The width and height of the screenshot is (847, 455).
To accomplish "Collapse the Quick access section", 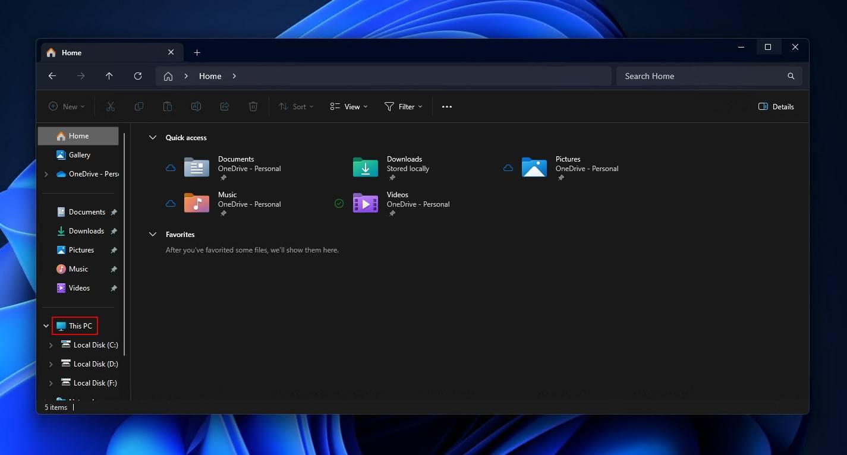I will click(x=153, y=137).
